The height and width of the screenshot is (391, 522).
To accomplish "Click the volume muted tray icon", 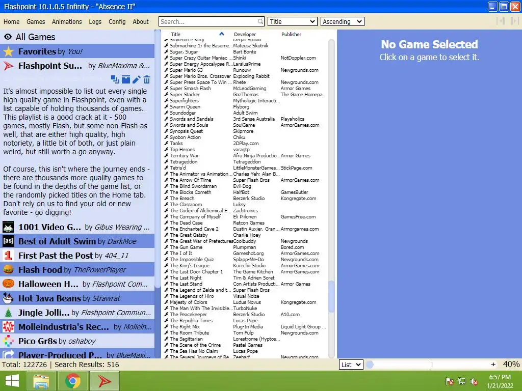I will click(x=474, y=381).
